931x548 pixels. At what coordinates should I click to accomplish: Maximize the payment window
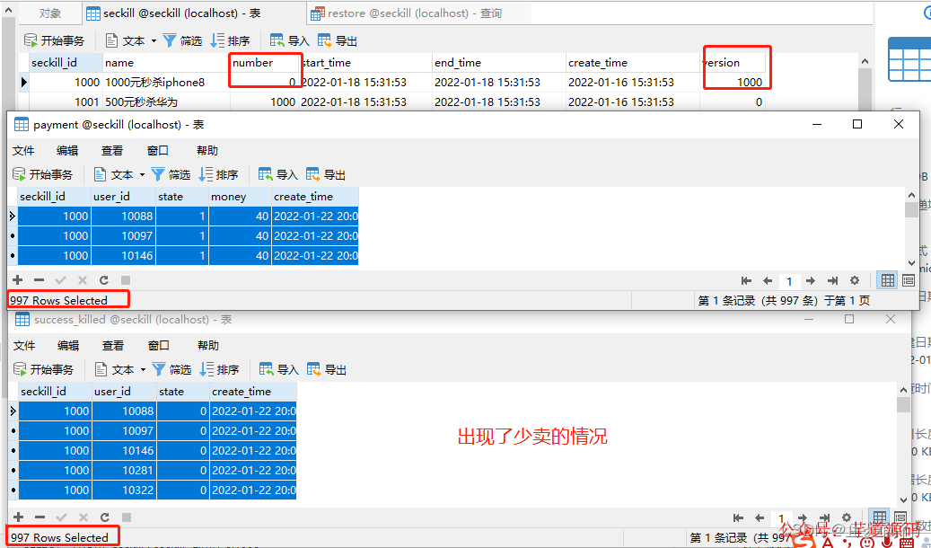click(857, 124)
